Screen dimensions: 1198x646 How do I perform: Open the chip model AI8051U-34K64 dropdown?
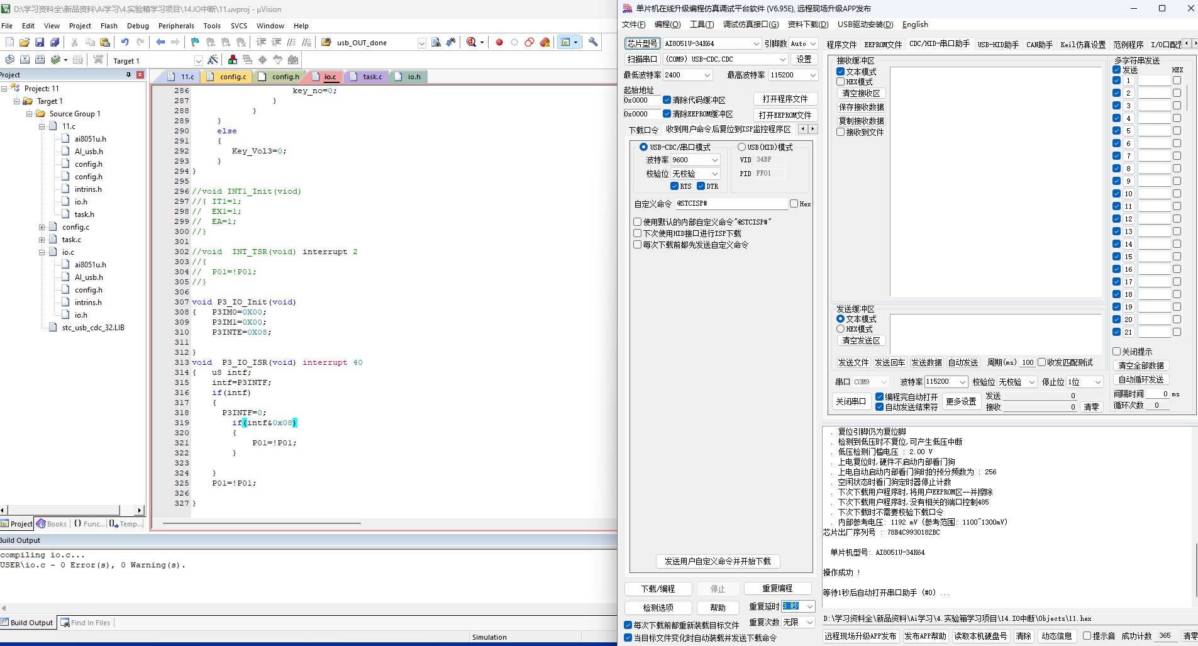pyautogui.click(x=756, y=43)
